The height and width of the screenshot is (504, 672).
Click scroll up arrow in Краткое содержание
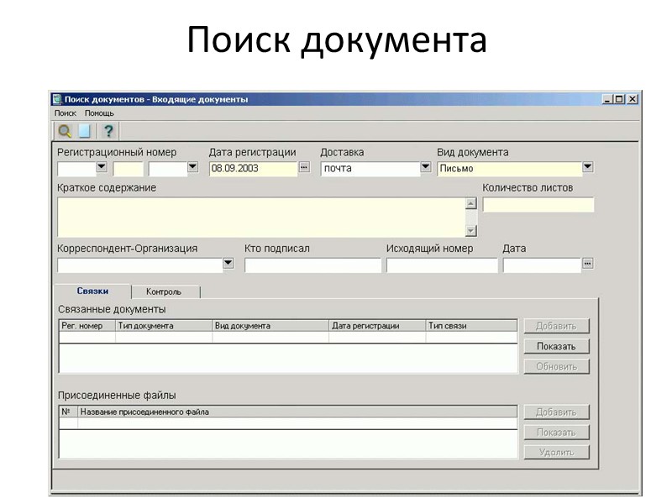[x=471, y=203]
